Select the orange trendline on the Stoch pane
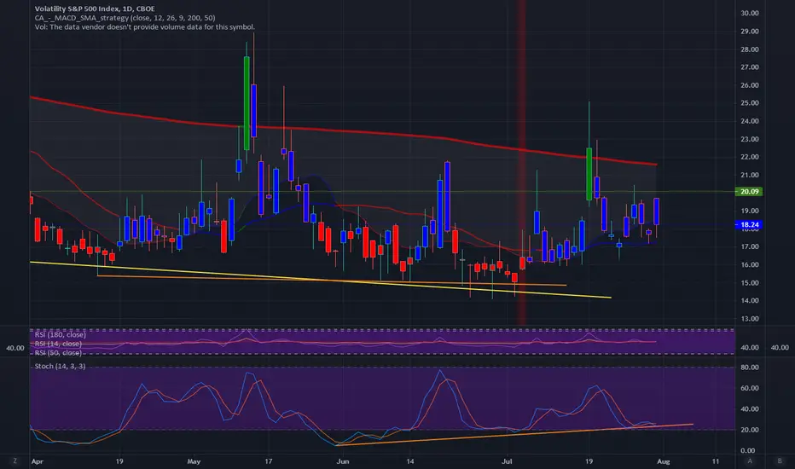This screenshot has height=469, width=795. pos(514,435)
